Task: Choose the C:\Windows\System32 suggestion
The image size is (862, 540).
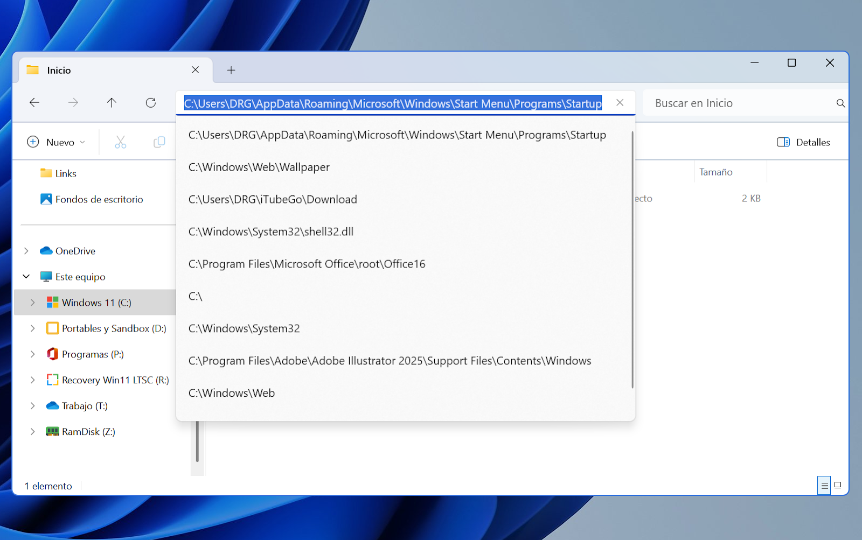Action: (244, 329)
